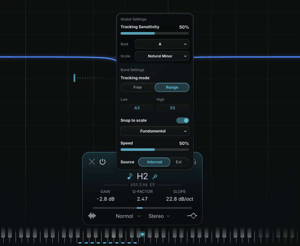Image resolution: width=300 pixels, height=246 pixels.
Task: Click the H2 band name
Action: (142, 176)
